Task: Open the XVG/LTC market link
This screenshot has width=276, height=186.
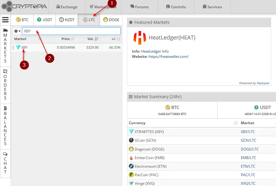Action: point(248,184)
